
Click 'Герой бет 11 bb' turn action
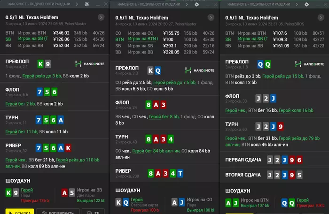(x=22, y=131)
